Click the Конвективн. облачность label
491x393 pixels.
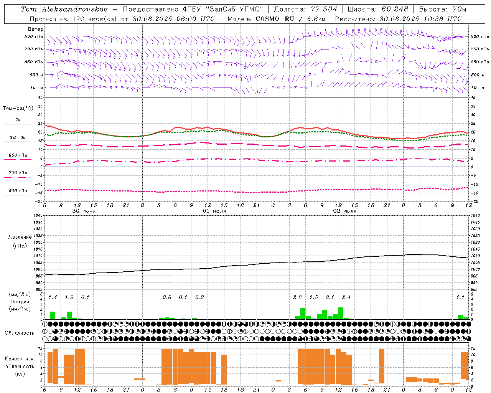pyautogui.click(x=20, y=363)
